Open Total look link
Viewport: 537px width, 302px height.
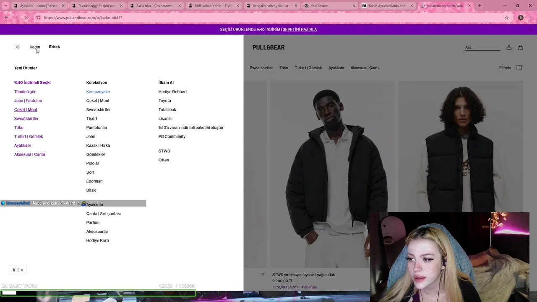167,109
